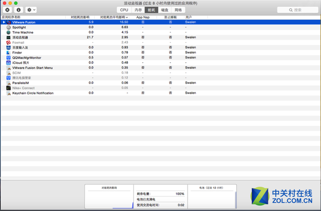Click the 对能耗的影响 graph panel
This screenshot has height=211, width=321.
109,196
